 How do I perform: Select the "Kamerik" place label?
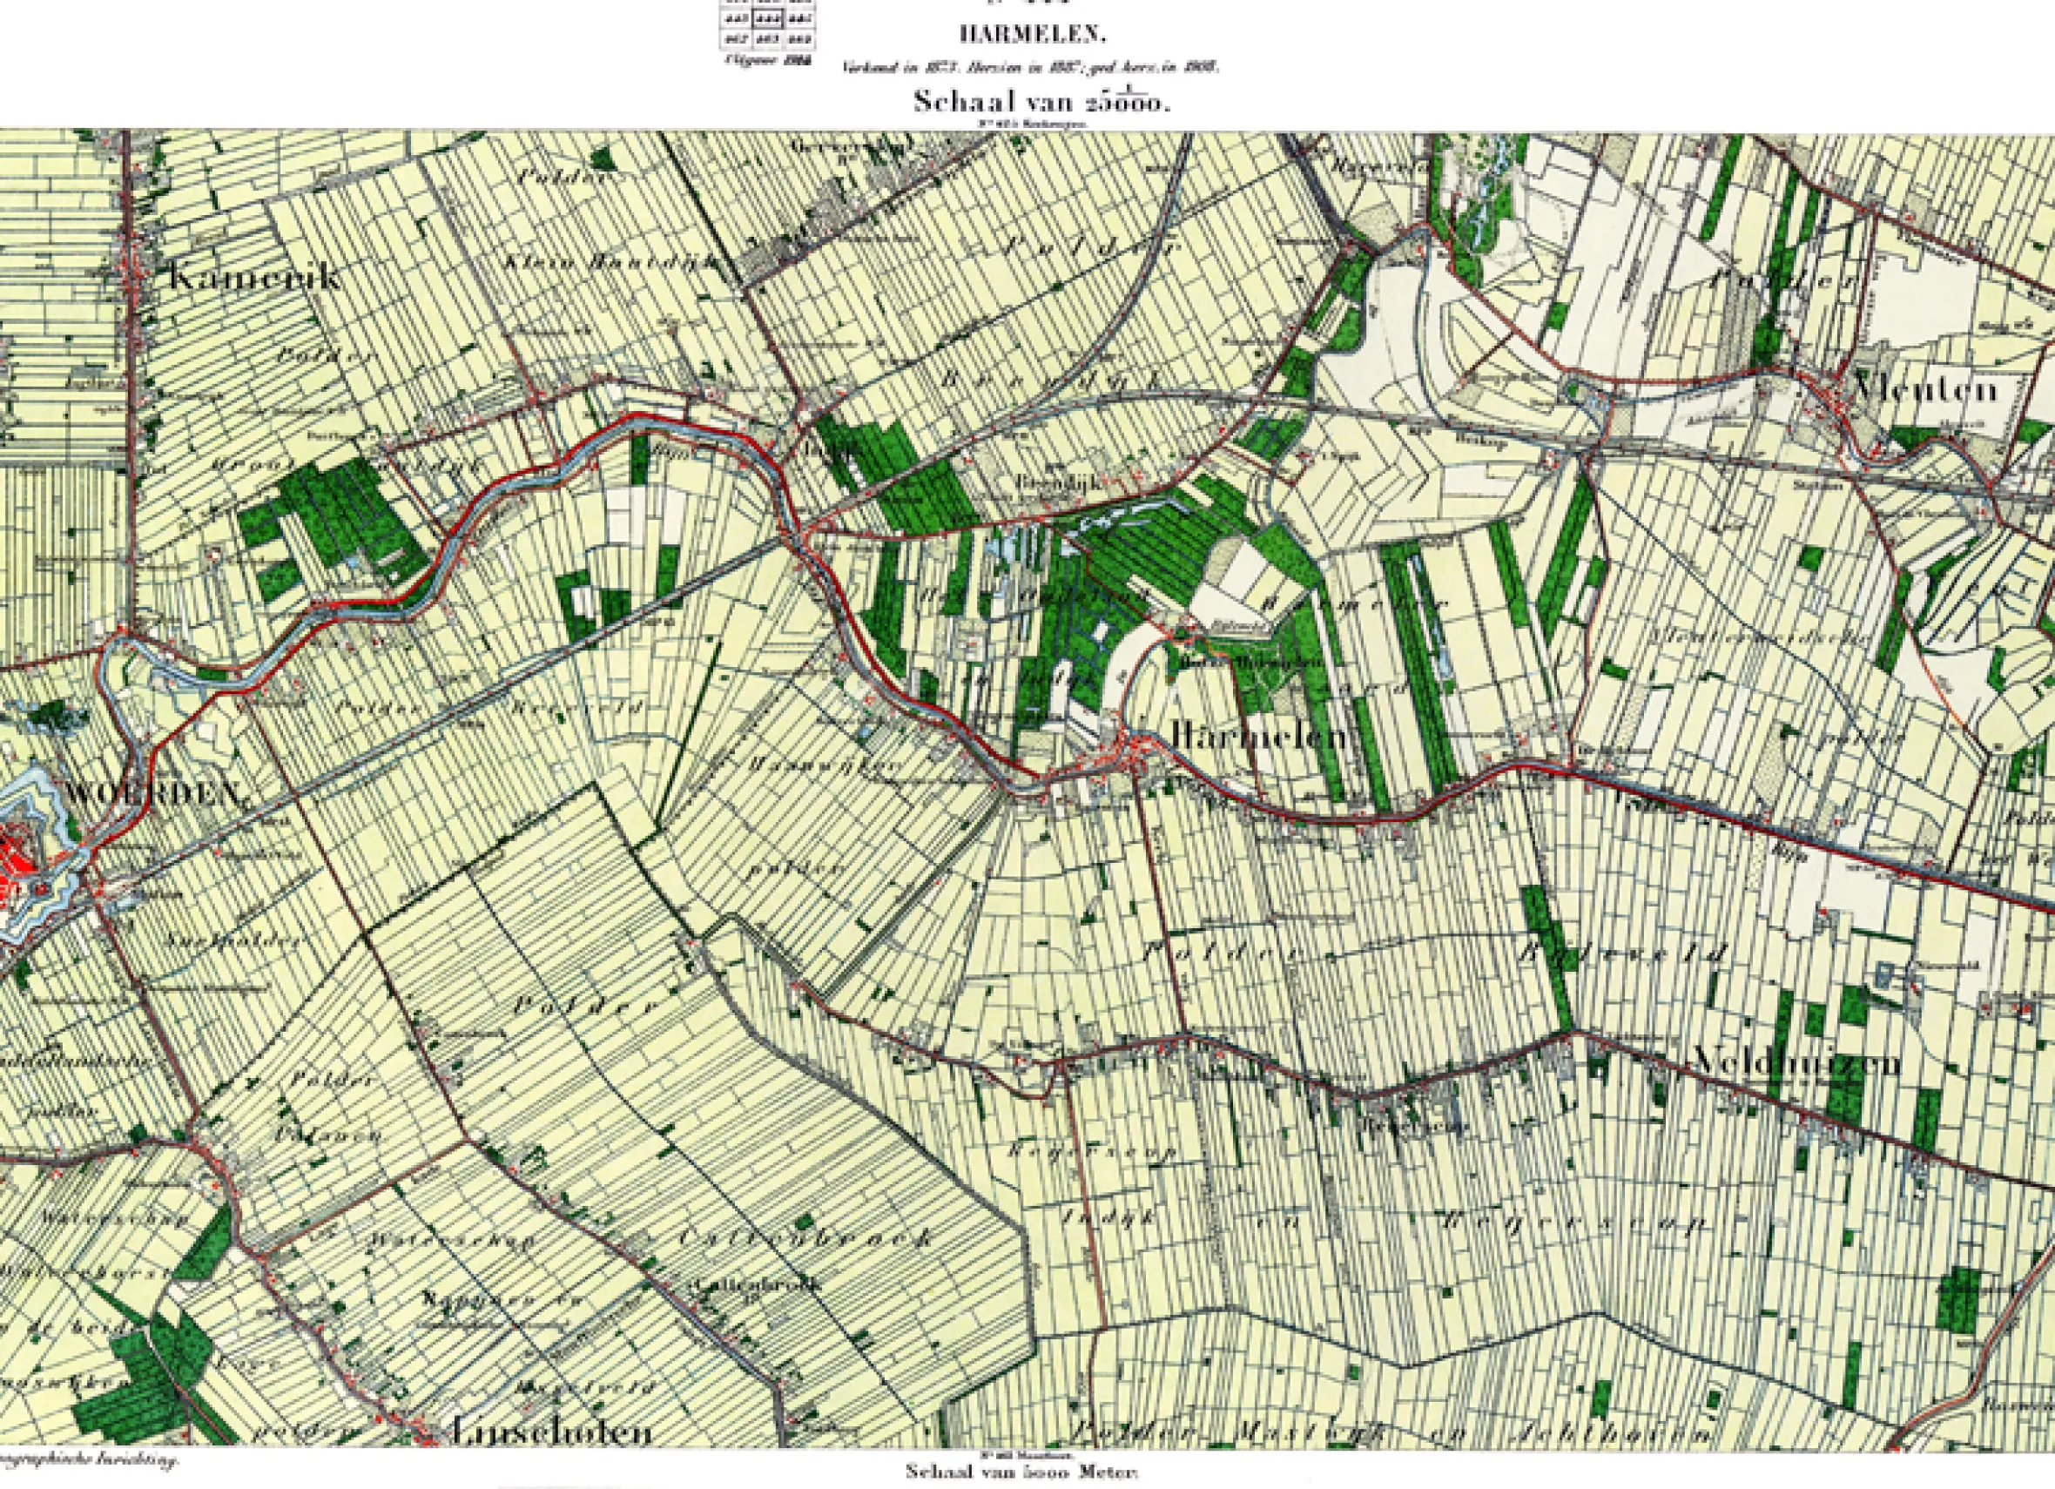tap(254, 277)
